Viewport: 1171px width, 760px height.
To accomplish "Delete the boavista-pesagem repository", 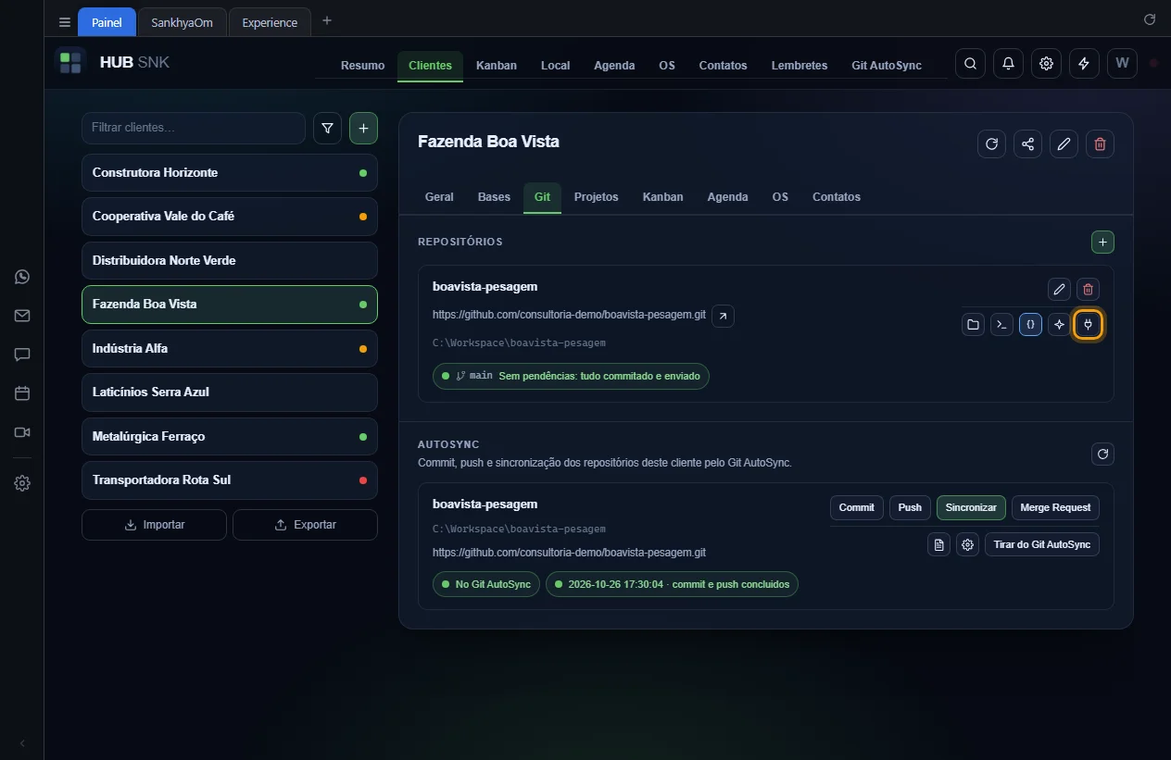I will click(x=1089, y=289).
